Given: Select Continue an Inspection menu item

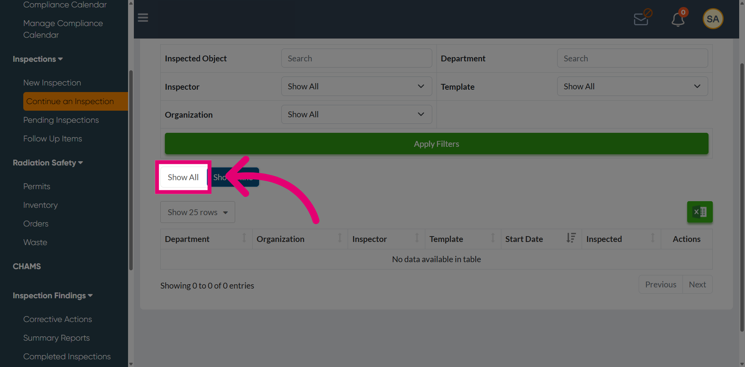Looking at the screenshot, I should (x=75, y=101).
